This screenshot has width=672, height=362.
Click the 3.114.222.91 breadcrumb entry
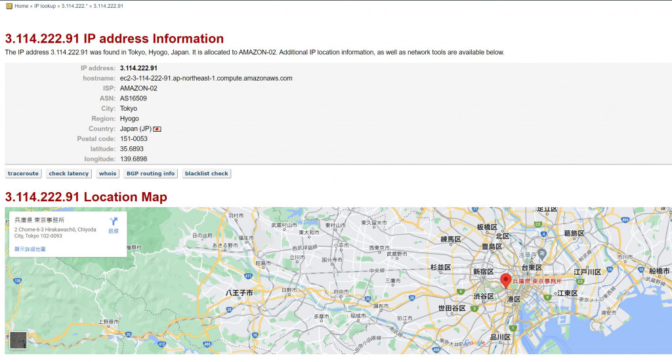pos(108,6)
